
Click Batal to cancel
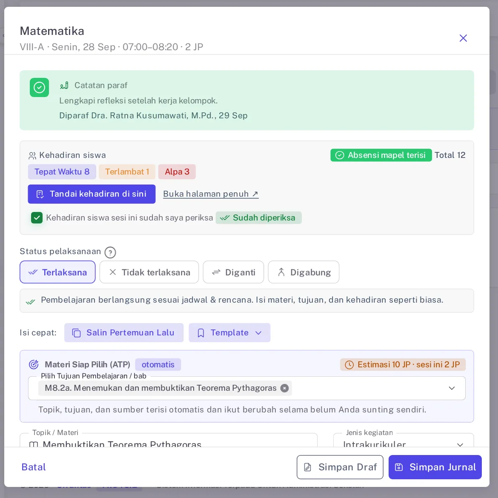(34, 467)
